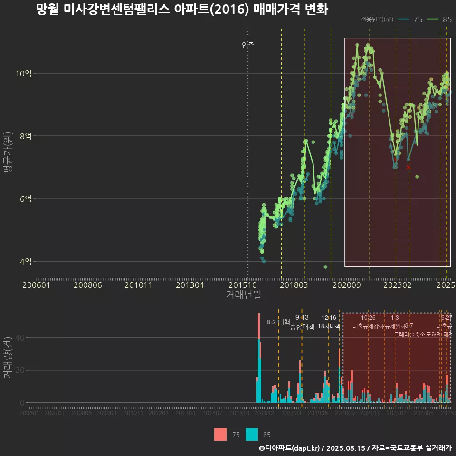Click the 202111 label on the volume chart axis
The width and height of the screenshot is (456, 456).
[370, 413]
